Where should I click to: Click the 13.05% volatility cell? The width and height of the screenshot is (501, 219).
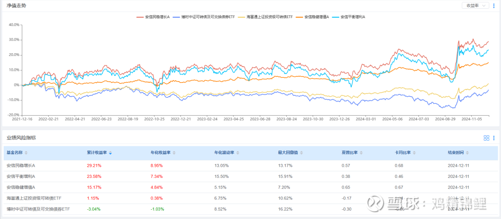coord(221,165)
